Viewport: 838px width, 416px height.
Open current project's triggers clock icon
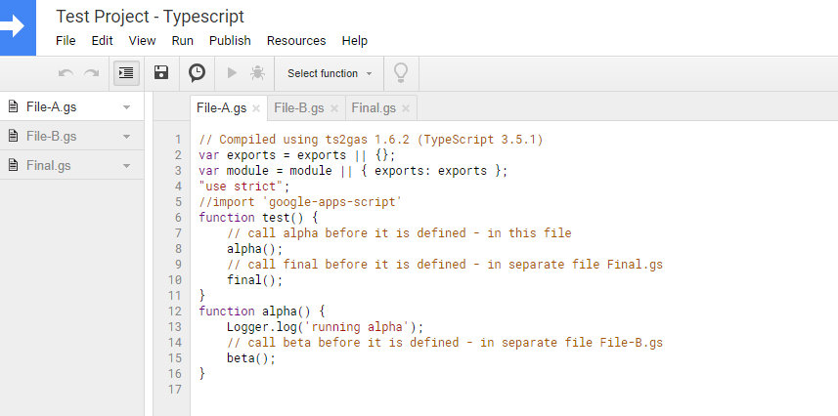click(x=197, y=73)
